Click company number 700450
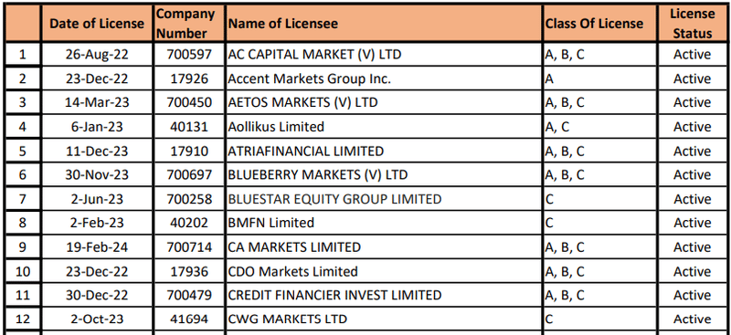 click(x=189, y=102)
